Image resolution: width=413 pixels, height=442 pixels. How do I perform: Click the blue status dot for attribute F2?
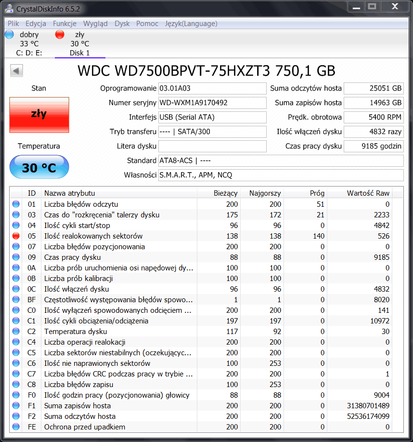click(x=16, y=416)
